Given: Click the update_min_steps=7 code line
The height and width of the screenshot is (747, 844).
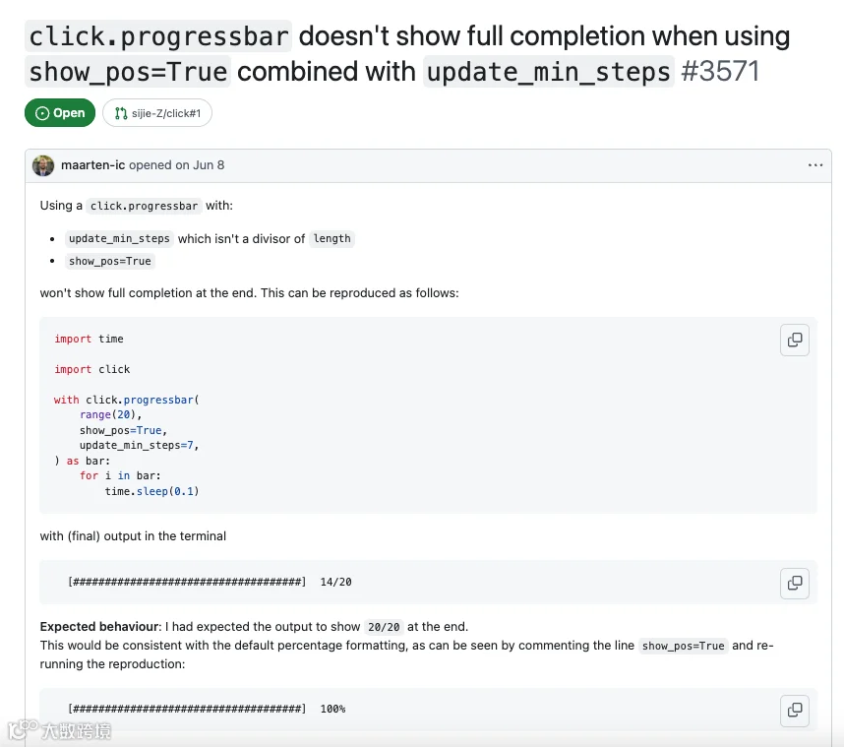Looking at the screenshot, I should click(x=140, y=446).
